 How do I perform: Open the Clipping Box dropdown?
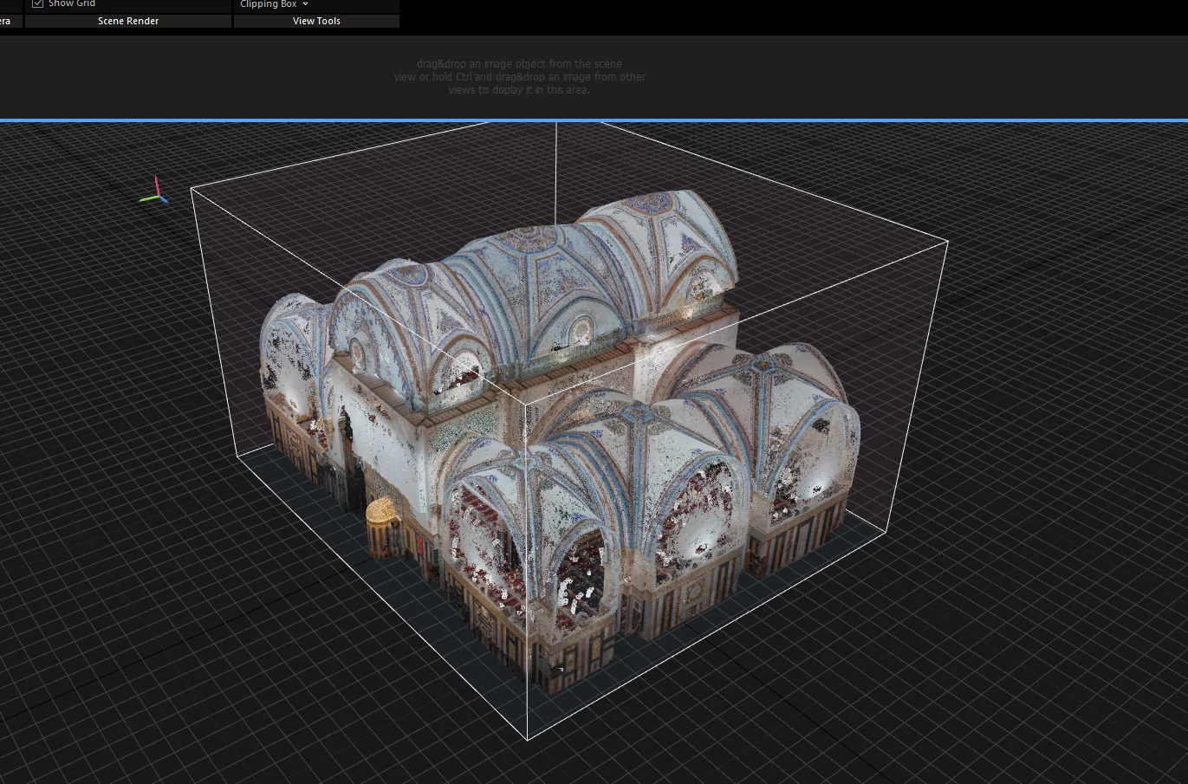pyautogui.click(x=274, y=4)
